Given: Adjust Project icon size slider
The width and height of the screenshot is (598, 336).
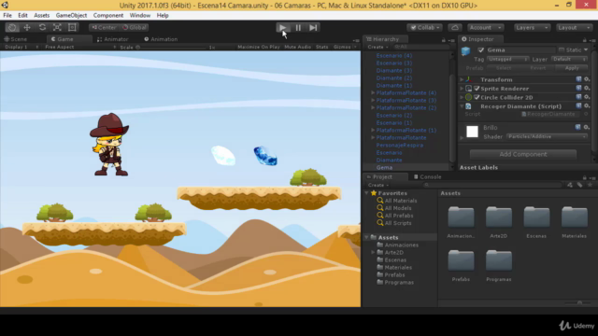Looking at the screenshot, I should coord(579,303).
